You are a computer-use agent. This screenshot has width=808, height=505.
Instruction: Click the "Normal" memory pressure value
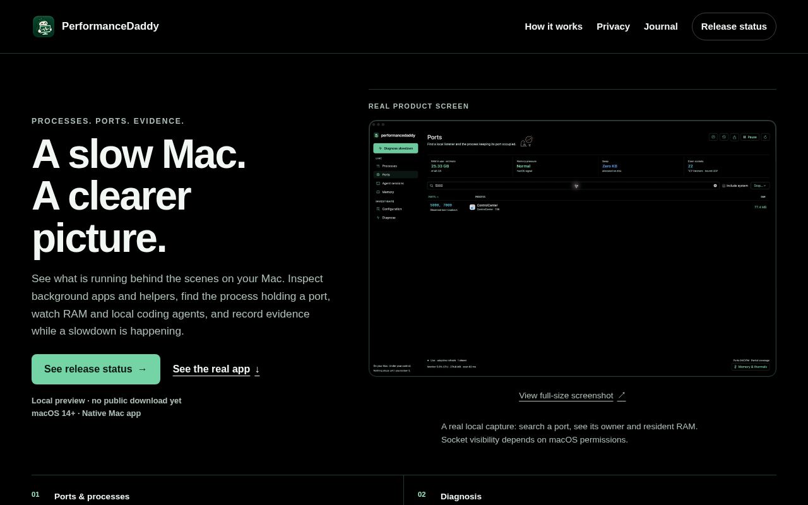(x=523, y=166)
